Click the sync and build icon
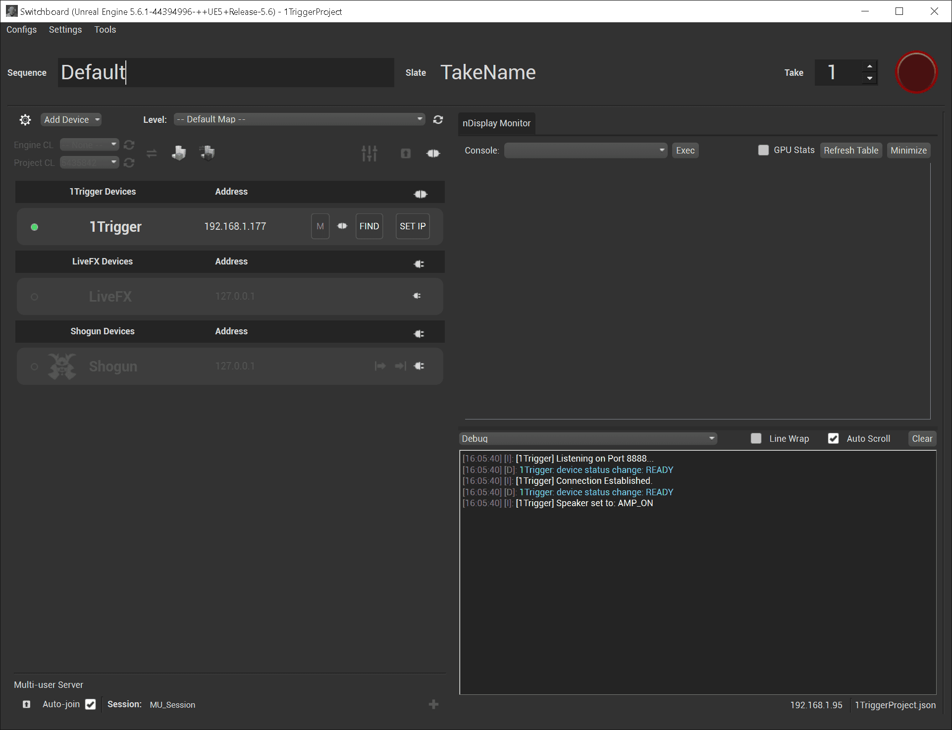952x730 pixels. (207, 153)
